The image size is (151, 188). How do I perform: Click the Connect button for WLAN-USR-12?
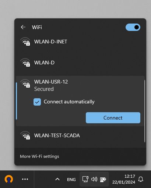[x=113, y=118]
